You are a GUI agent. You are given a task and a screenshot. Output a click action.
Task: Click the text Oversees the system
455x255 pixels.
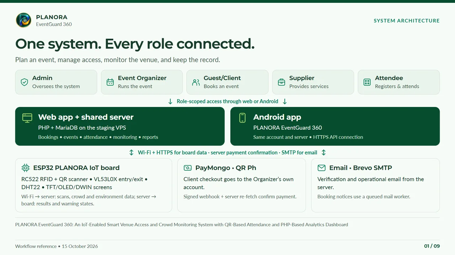pyautogui.click(x=56, y=86)
